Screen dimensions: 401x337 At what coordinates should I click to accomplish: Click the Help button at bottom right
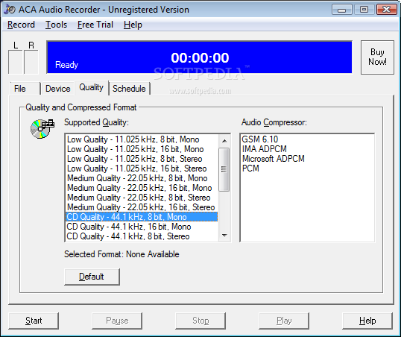point(367,321)
